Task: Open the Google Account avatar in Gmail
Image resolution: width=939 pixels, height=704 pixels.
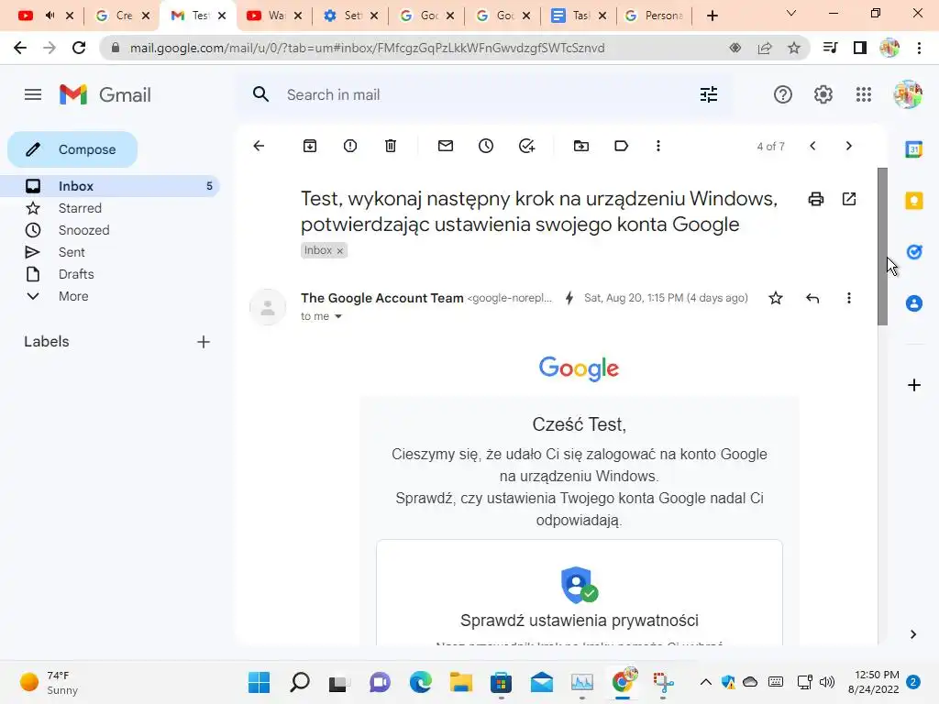Action: [908, 94]
